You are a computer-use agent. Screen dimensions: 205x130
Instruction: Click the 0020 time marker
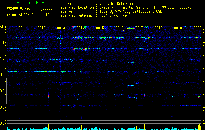click(198, 28)
